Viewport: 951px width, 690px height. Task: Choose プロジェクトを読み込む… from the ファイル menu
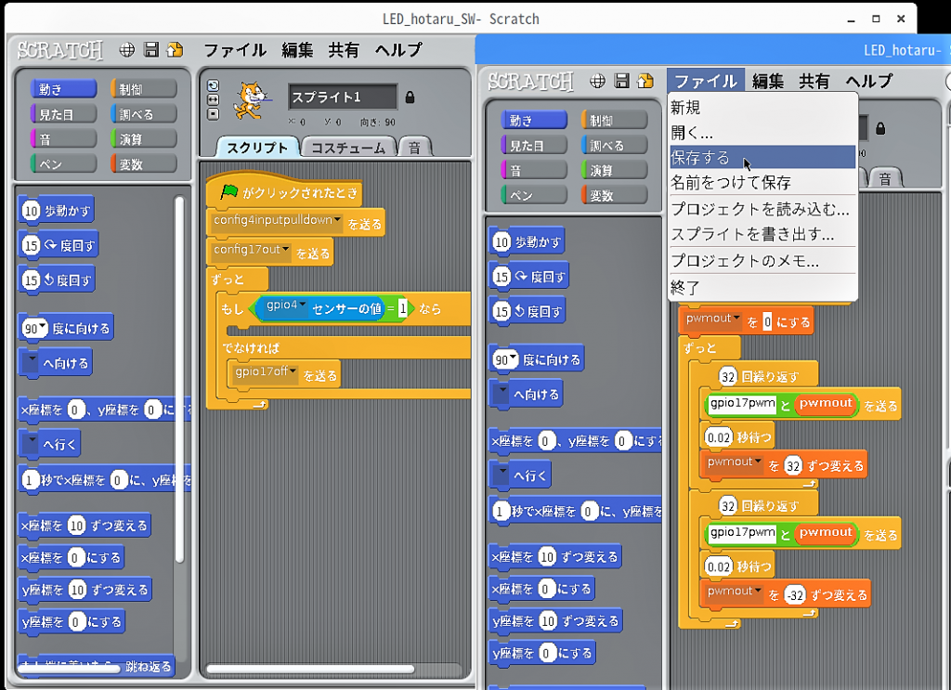coord(762,209)
